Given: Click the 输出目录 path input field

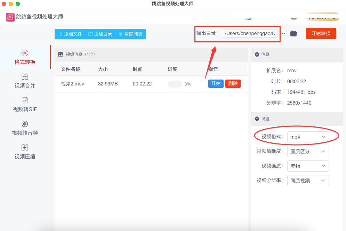Looking at the screenshot, I should [250, 33].
